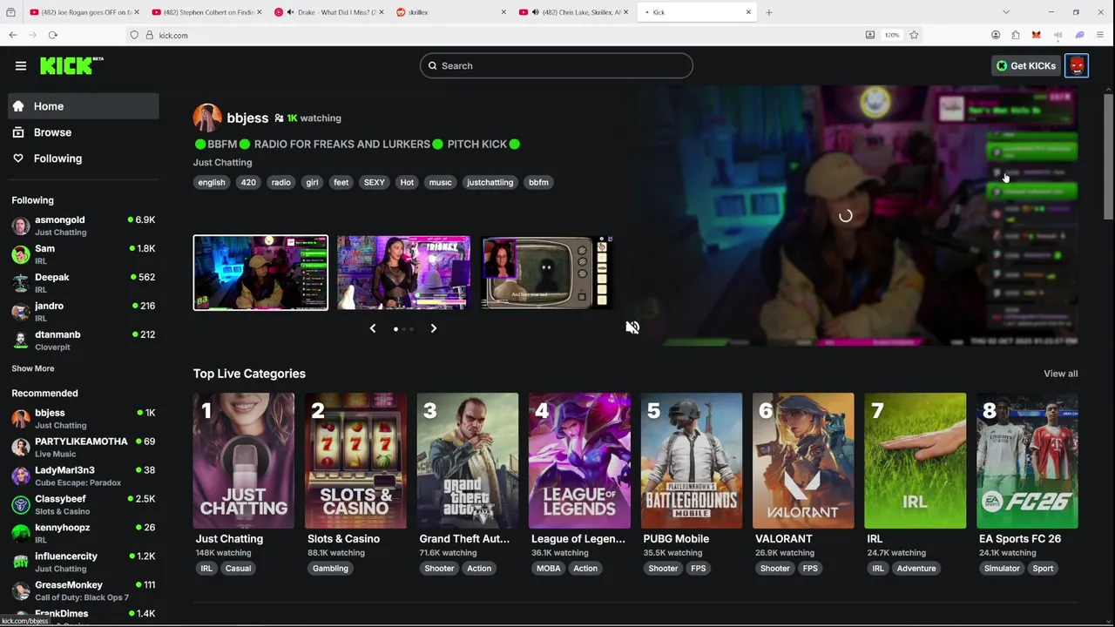Switch to the Stephen Colbert YouTube tab
This screenshot has height=627, width=1115.
[x=206, y=12]
